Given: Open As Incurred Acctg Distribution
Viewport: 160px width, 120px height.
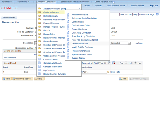Looking at the screenshot, I should coord(84,18).
